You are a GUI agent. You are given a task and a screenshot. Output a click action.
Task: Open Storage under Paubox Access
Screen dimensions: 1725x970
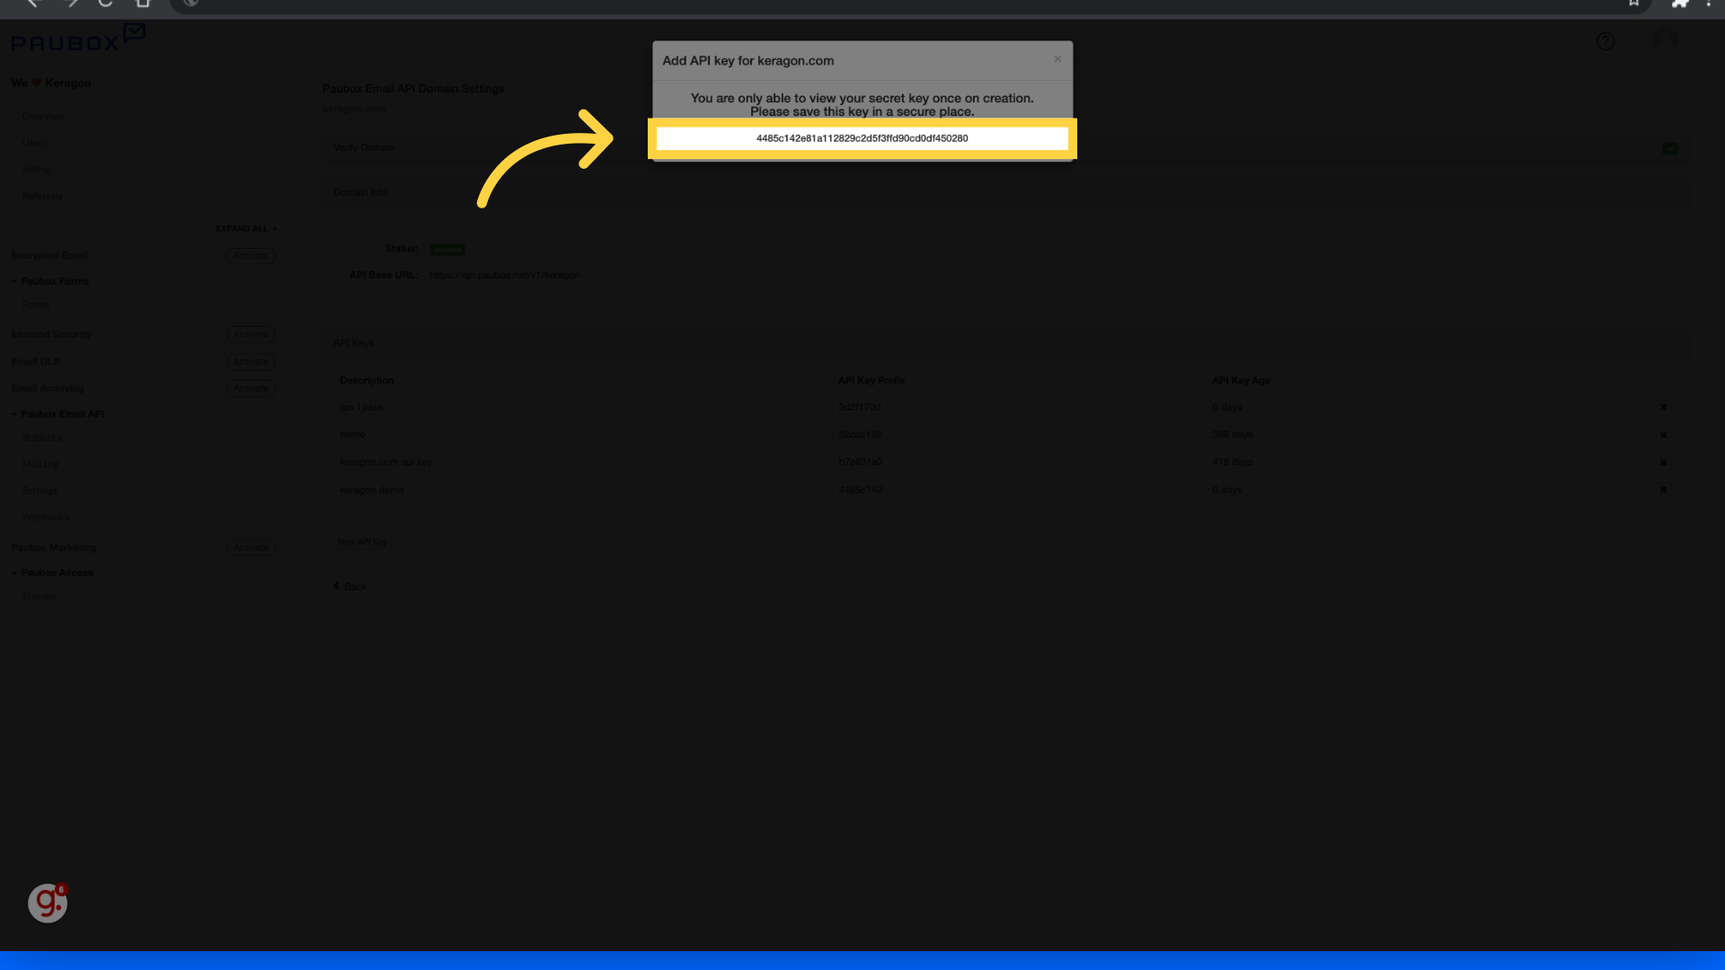39,597
